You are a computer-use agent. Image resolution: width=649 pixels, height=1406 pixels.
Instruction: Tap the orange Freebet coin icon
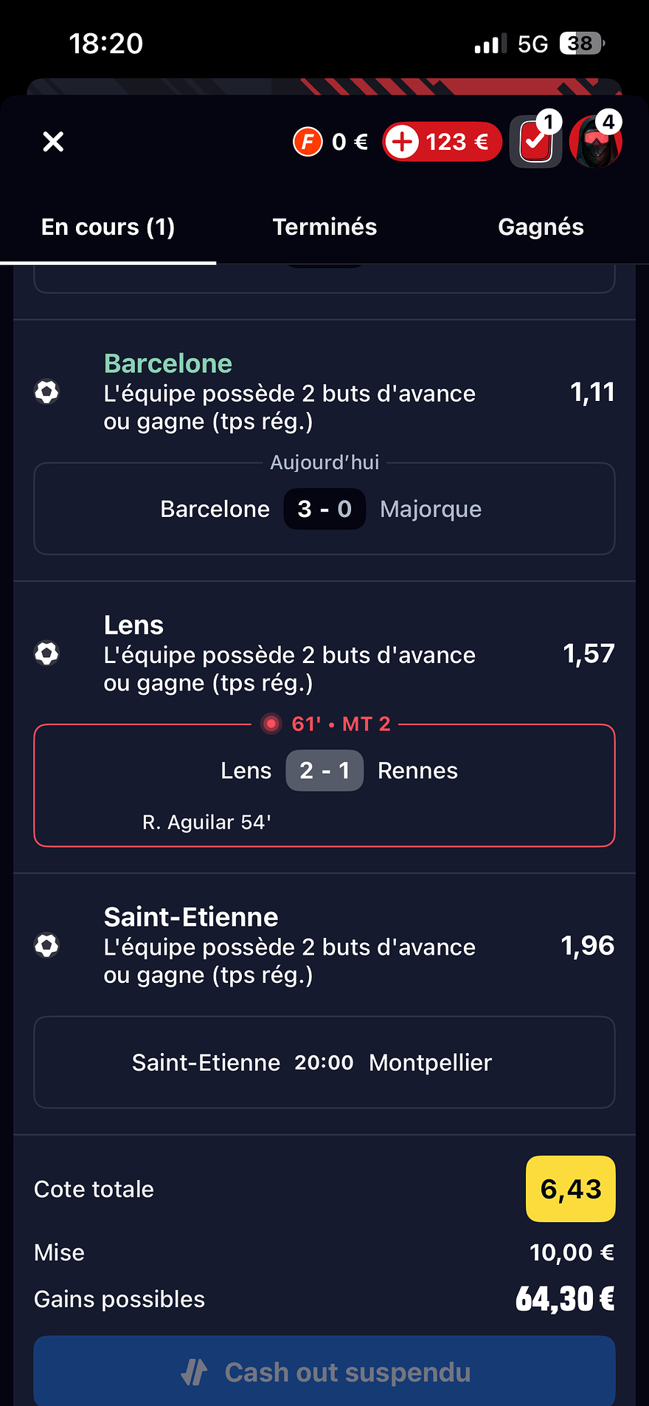(308, 141)
